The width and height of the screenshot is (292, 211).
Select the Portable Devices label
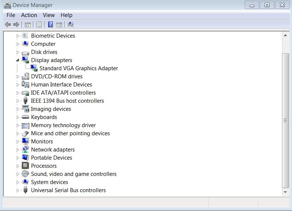[x=51, y=157]
